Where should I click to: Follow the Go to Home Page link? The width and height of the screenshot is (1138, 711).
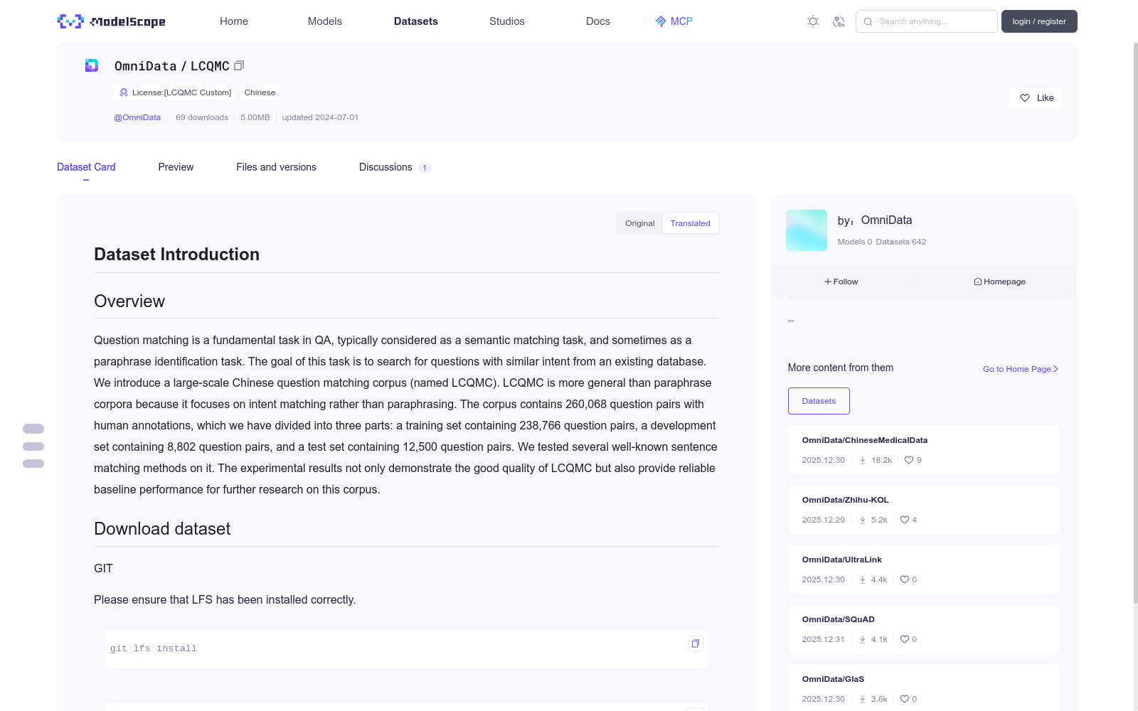[1021, 369]
